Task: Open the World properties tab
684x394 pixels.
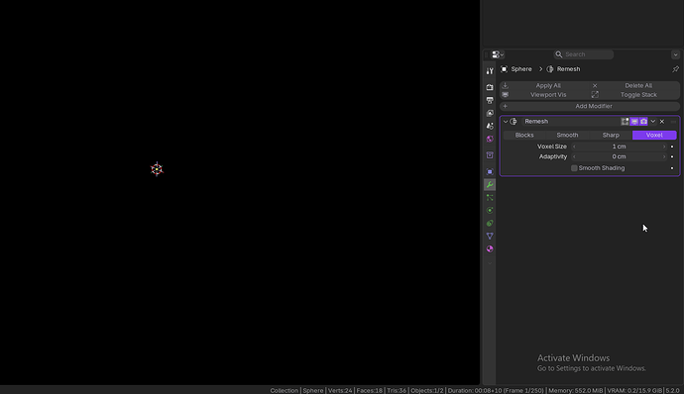Action: tap(490, 139)
